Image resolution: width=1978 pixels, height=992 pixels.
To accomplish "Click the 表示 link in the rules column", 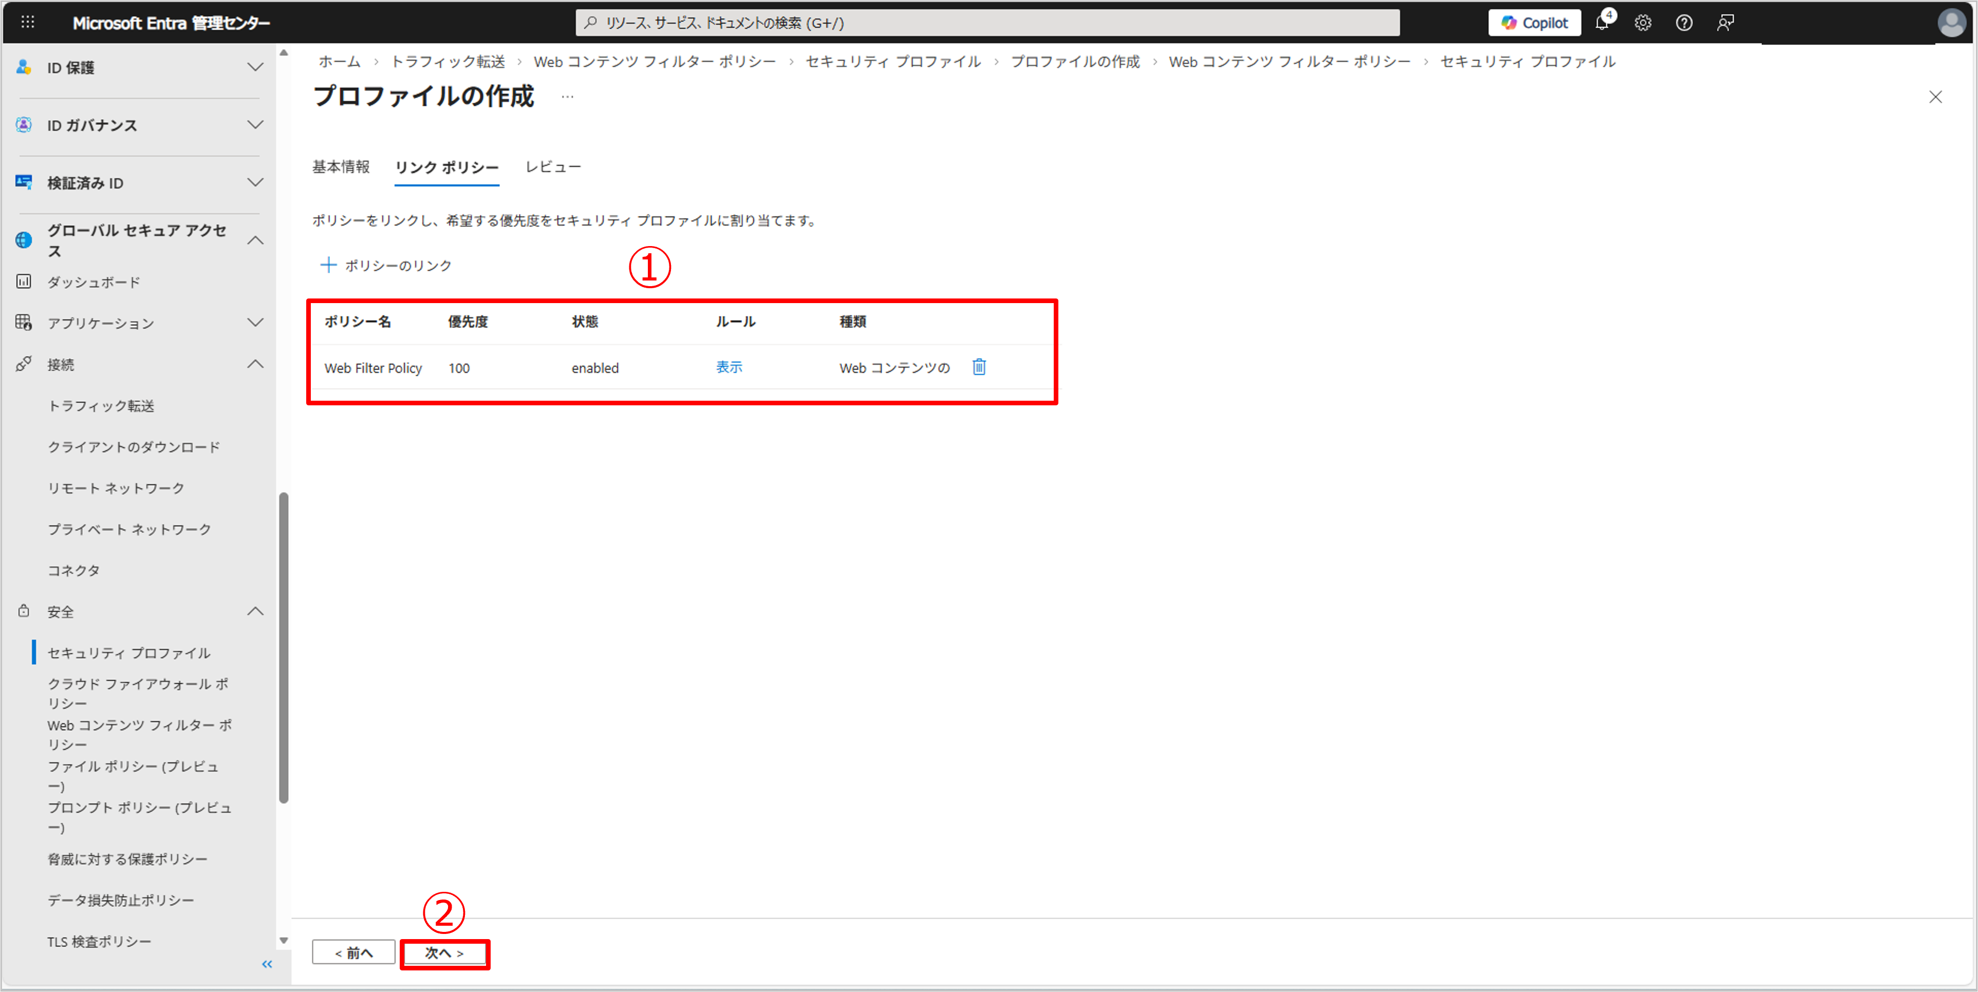I will [x=729, y=367].
